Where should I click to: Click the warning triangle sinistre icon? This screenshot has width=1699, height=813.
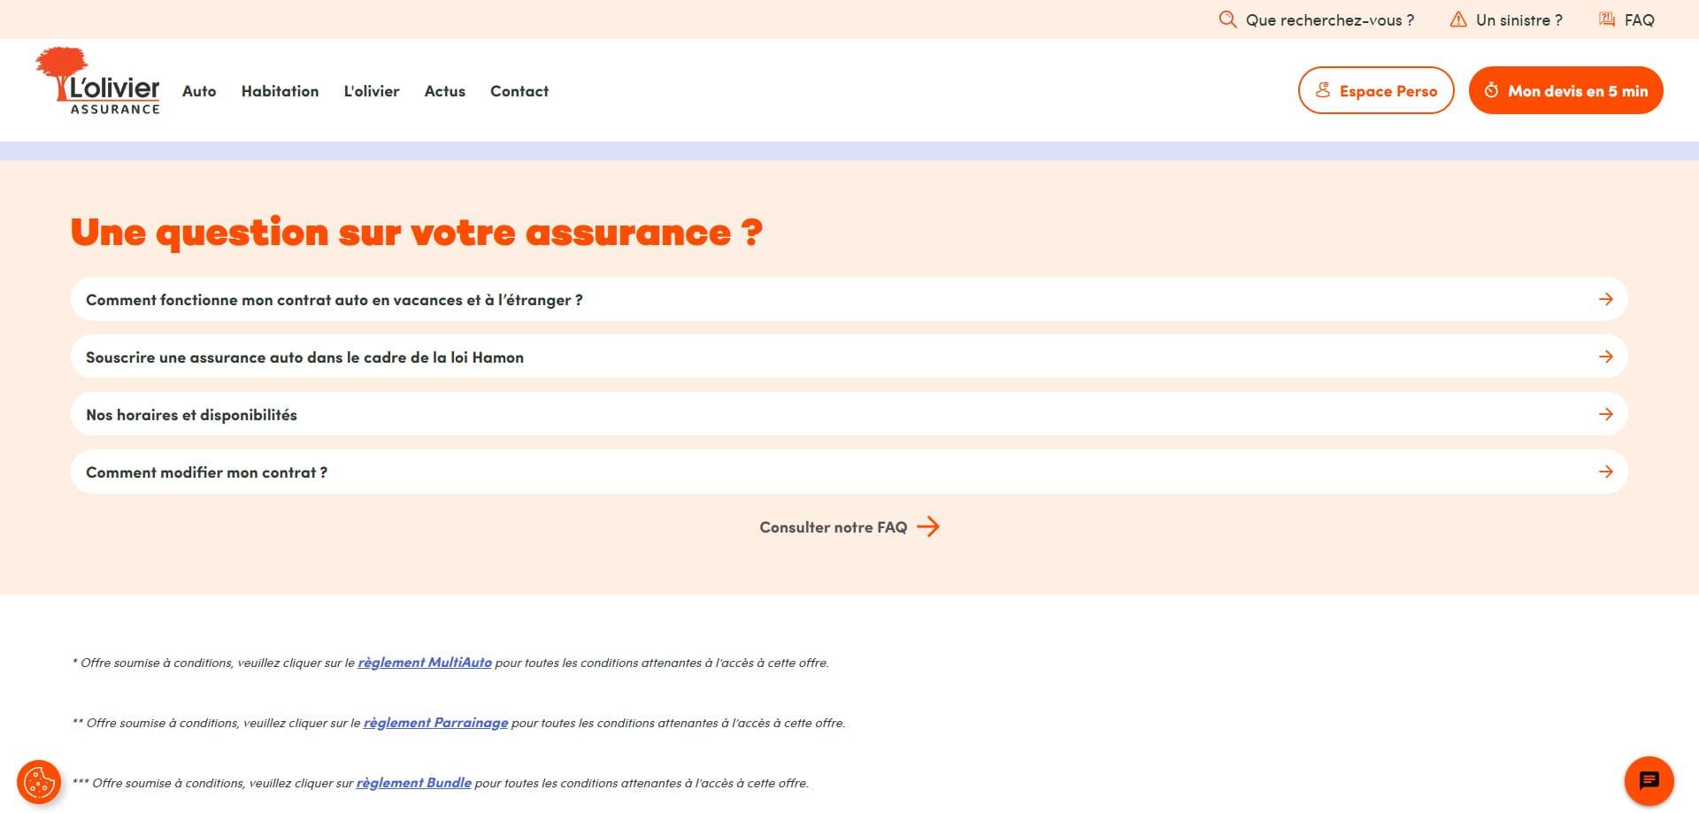1458,19
